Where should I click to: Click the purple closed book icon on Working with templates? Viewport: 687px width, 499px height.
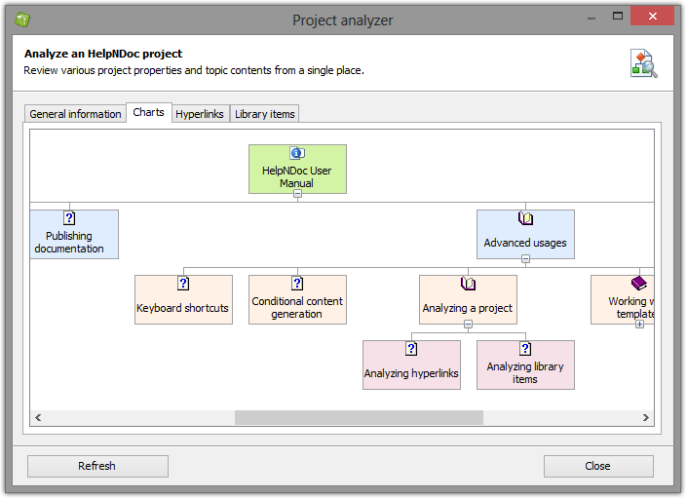click(639, 283)
